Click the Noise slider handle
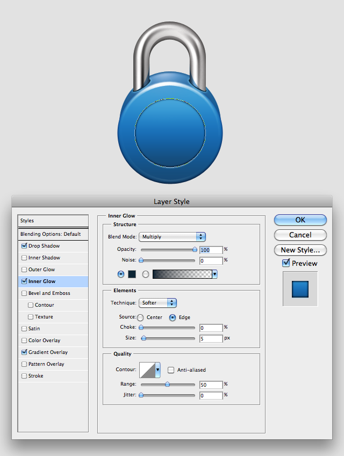 141,260
